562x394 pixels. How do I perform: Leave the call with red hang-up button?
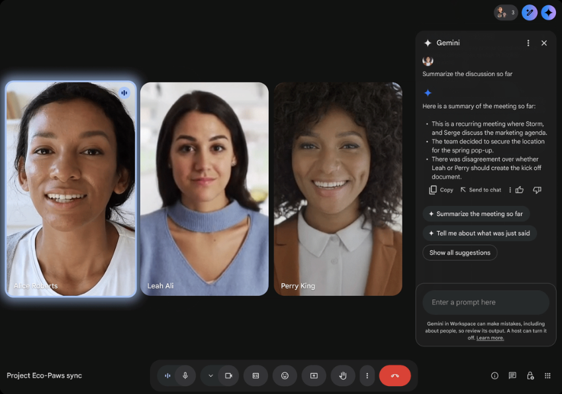pyautogui.click(x=395, y=375)
